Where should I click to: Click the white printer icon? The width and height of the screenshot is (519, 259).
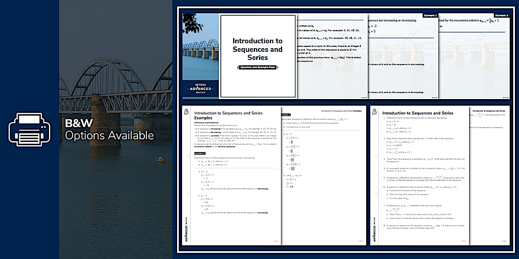[x=29, y=129]
